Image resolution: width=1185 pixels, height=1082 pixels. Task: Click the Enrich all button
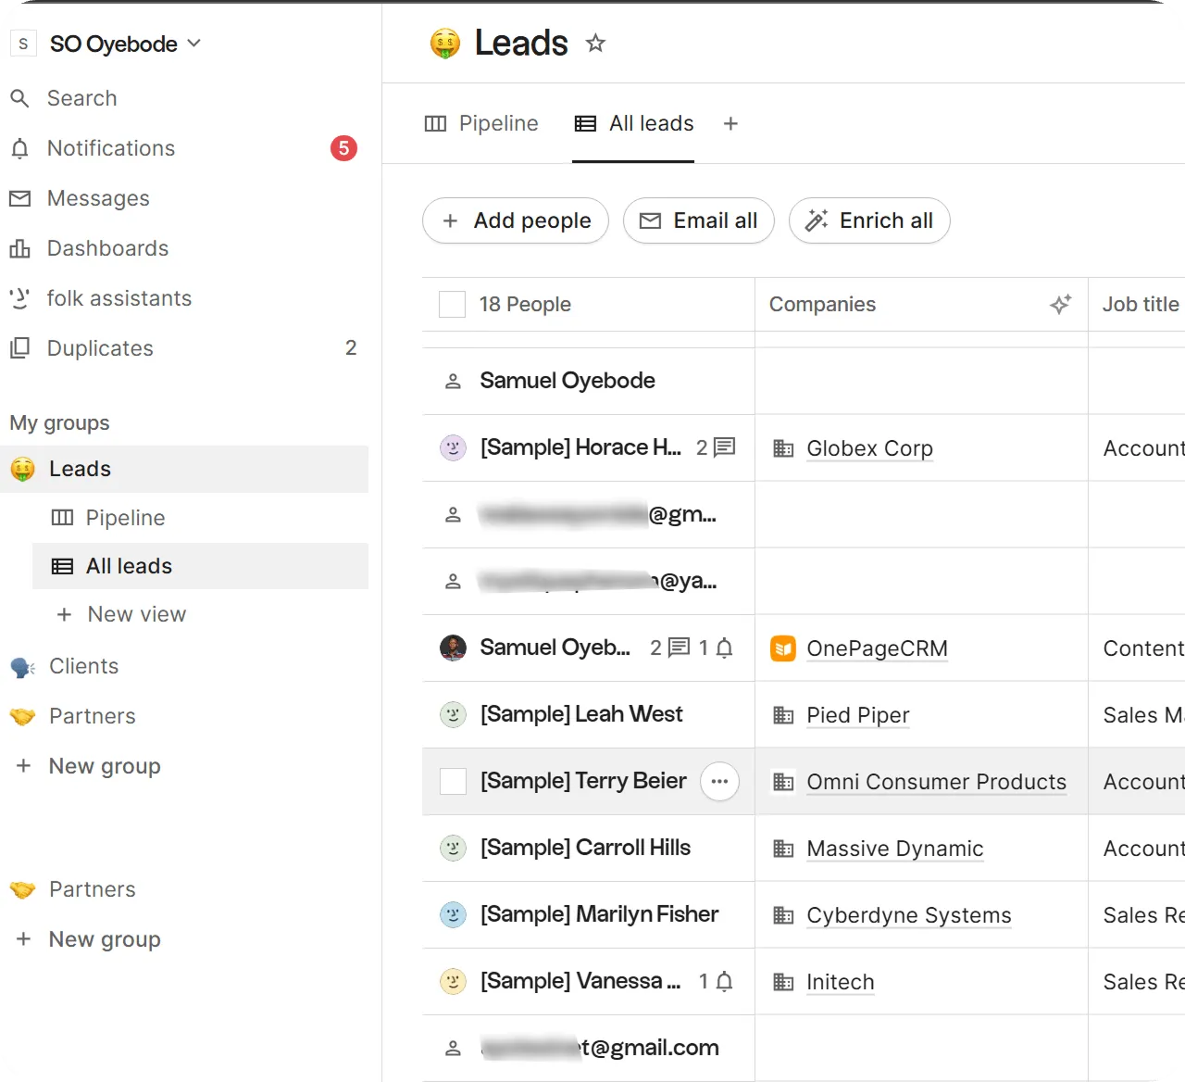point(869,220)
